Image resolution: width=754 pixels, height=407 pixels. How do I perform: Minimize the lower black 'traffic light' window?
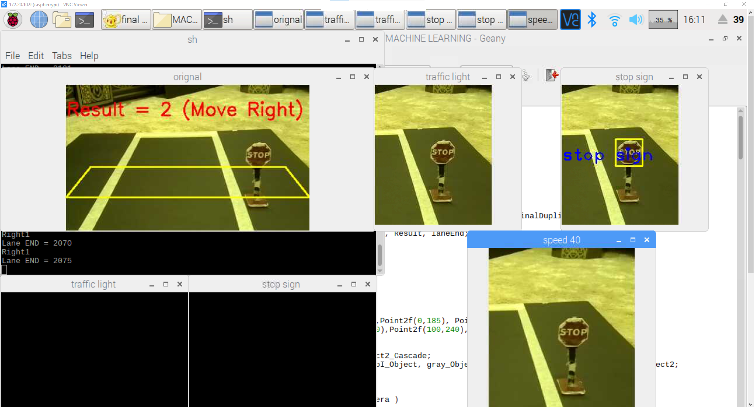point(152,284)
